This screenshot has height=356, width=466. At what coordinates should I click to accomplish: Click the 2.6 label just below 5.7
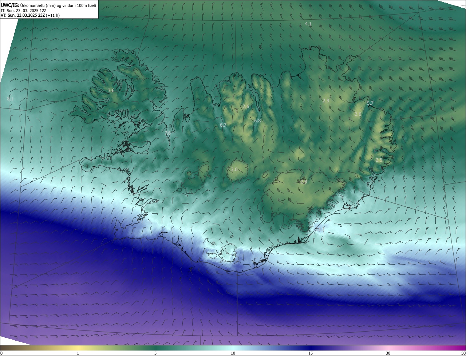[358, 114]
